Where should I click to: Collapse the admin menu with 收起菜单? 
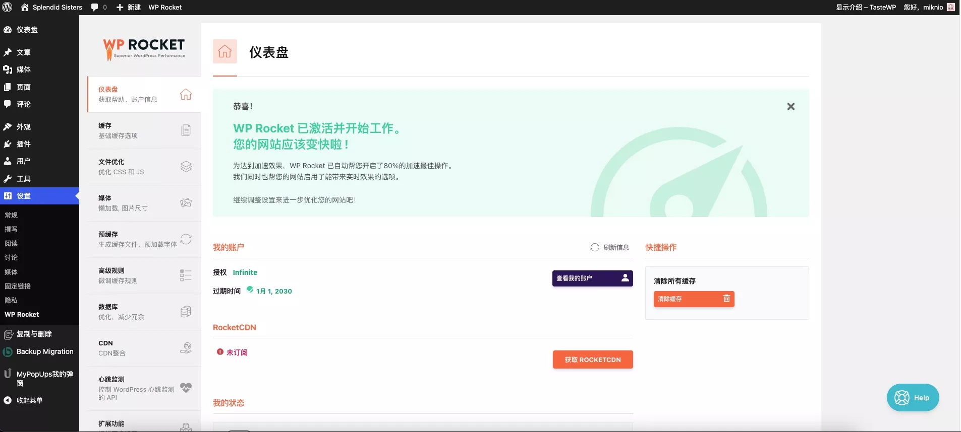tap(29, 400)
